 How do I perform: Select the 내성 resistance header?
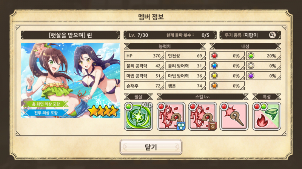coord(245,46)
